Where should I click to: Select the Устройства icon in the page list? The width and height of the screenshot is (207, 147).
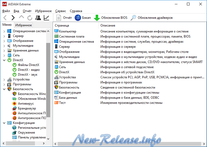coord(56,77)
